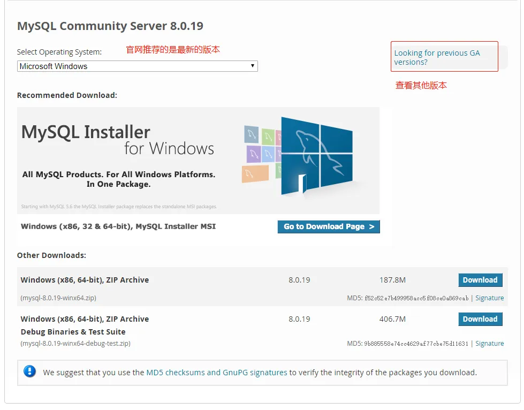Open the Select Operating System dropdown
The height and width of the screenshot is (410, 524).
137,66
